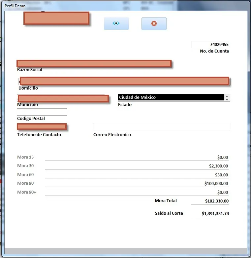Click the Mora 15 value $0.00
The image size is (251, 258).
pyautogui.click(x=223, y=158)
